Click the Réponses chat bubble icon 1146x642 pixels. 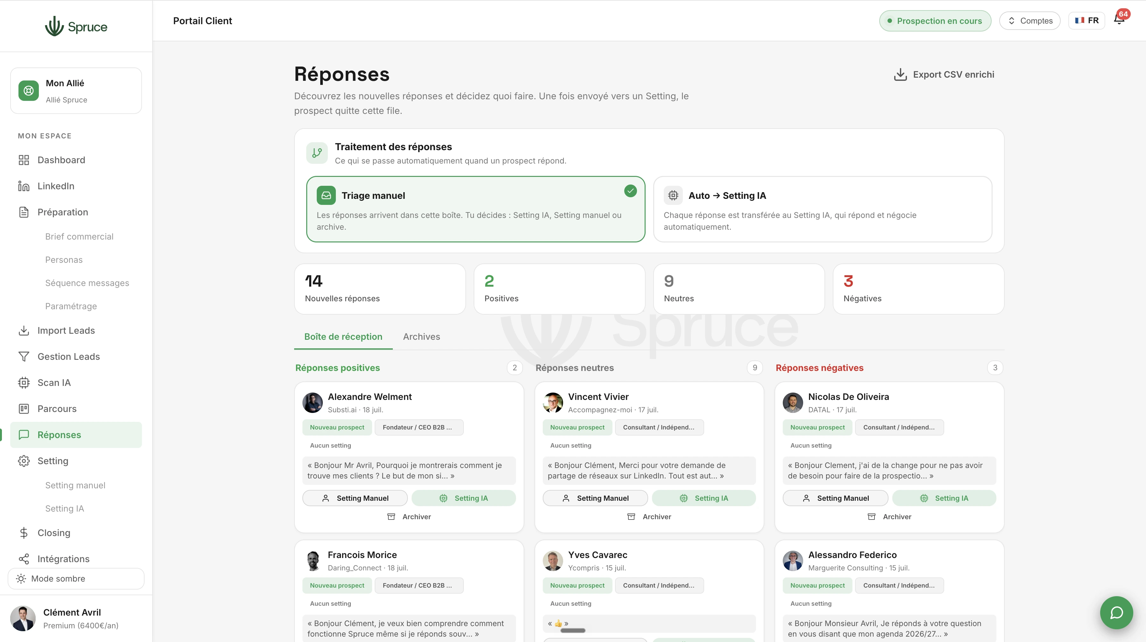(24, 435)
